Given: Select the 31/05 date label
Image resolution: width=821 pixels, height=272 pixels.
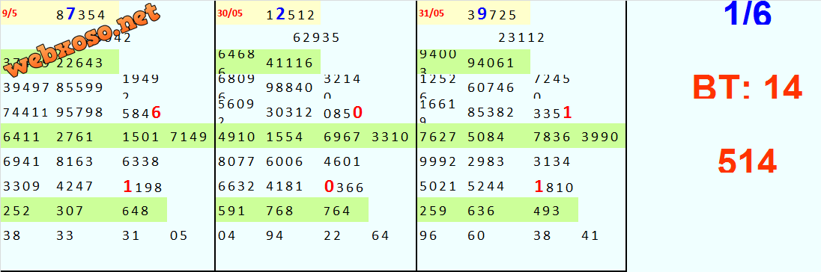Looking at the screenshot, I should tap(431, 14).
